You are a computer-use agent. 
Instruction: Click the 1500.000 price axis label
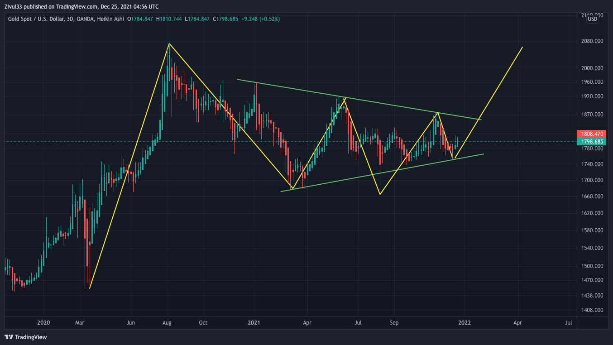(592, 266)
